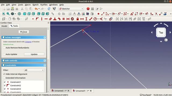Apply Coincident constraint
The width and height of the screenshot is (172, 96).
tap(33, 19)
